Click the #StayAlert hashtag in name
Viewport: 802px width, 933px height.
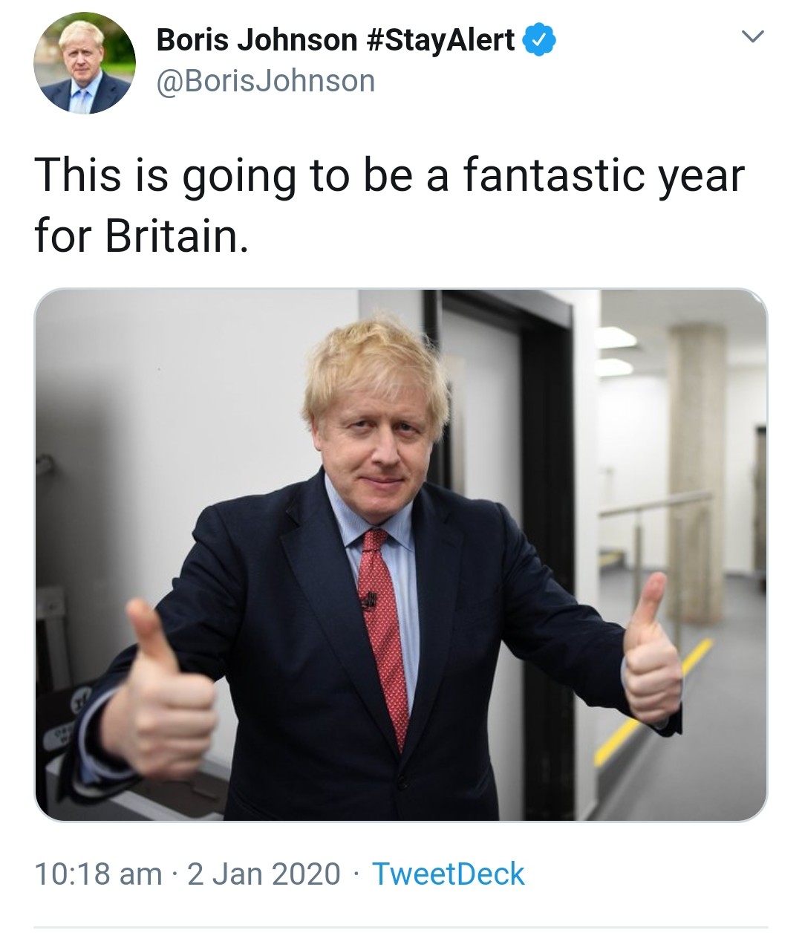tap(441, 39)
